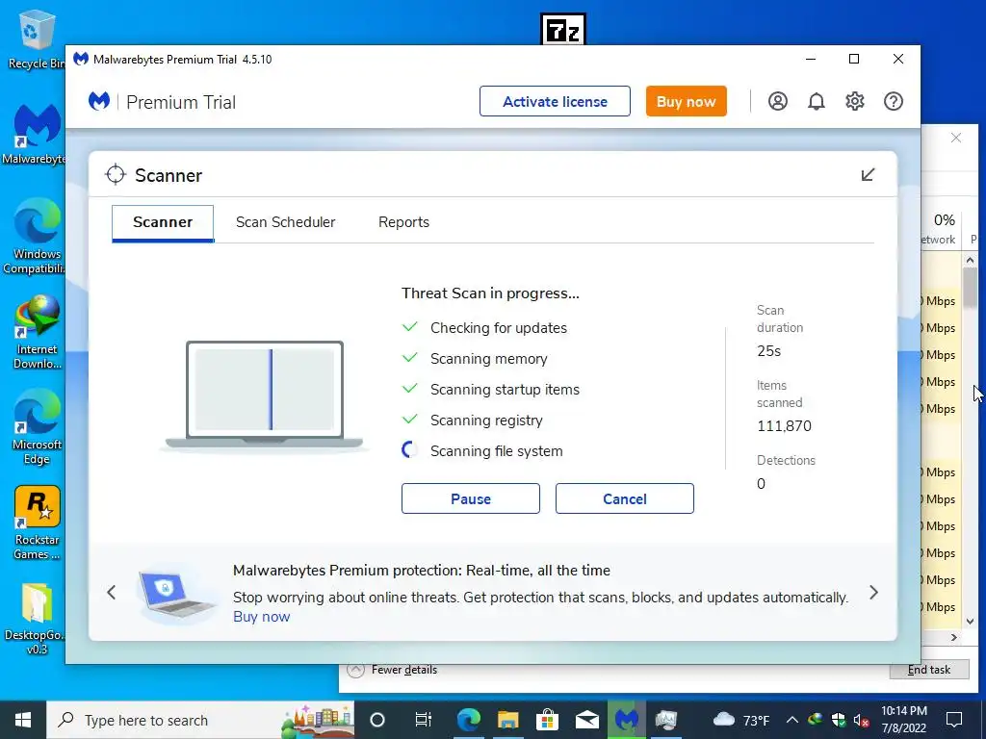
Task: Show hidden tray icons chevron
Action: [x=792, y=720]
